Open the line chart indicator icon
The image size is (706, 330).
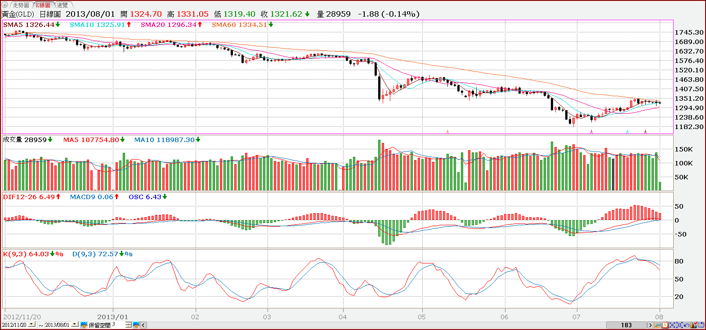658,325
